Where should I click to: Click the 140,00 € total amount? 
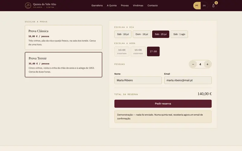(x=205, y=94)
